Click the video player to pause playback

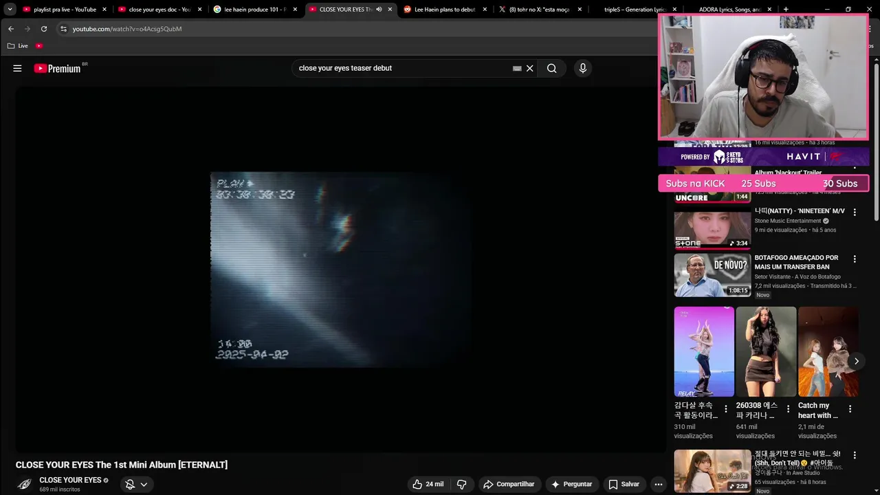[x=341, y=269]
